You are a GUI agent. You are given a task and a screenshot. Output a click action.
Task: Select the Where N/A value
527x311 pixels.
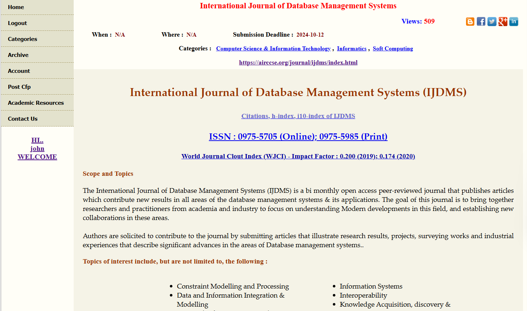point(191,35)
